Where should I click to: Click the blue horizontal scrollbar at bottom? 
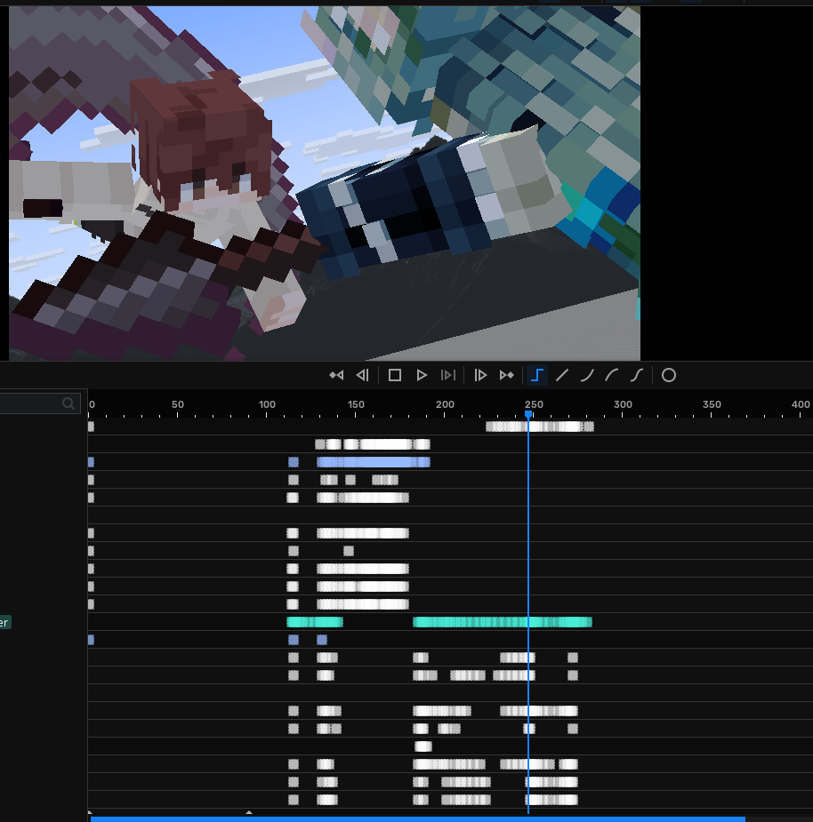point(418,818)
